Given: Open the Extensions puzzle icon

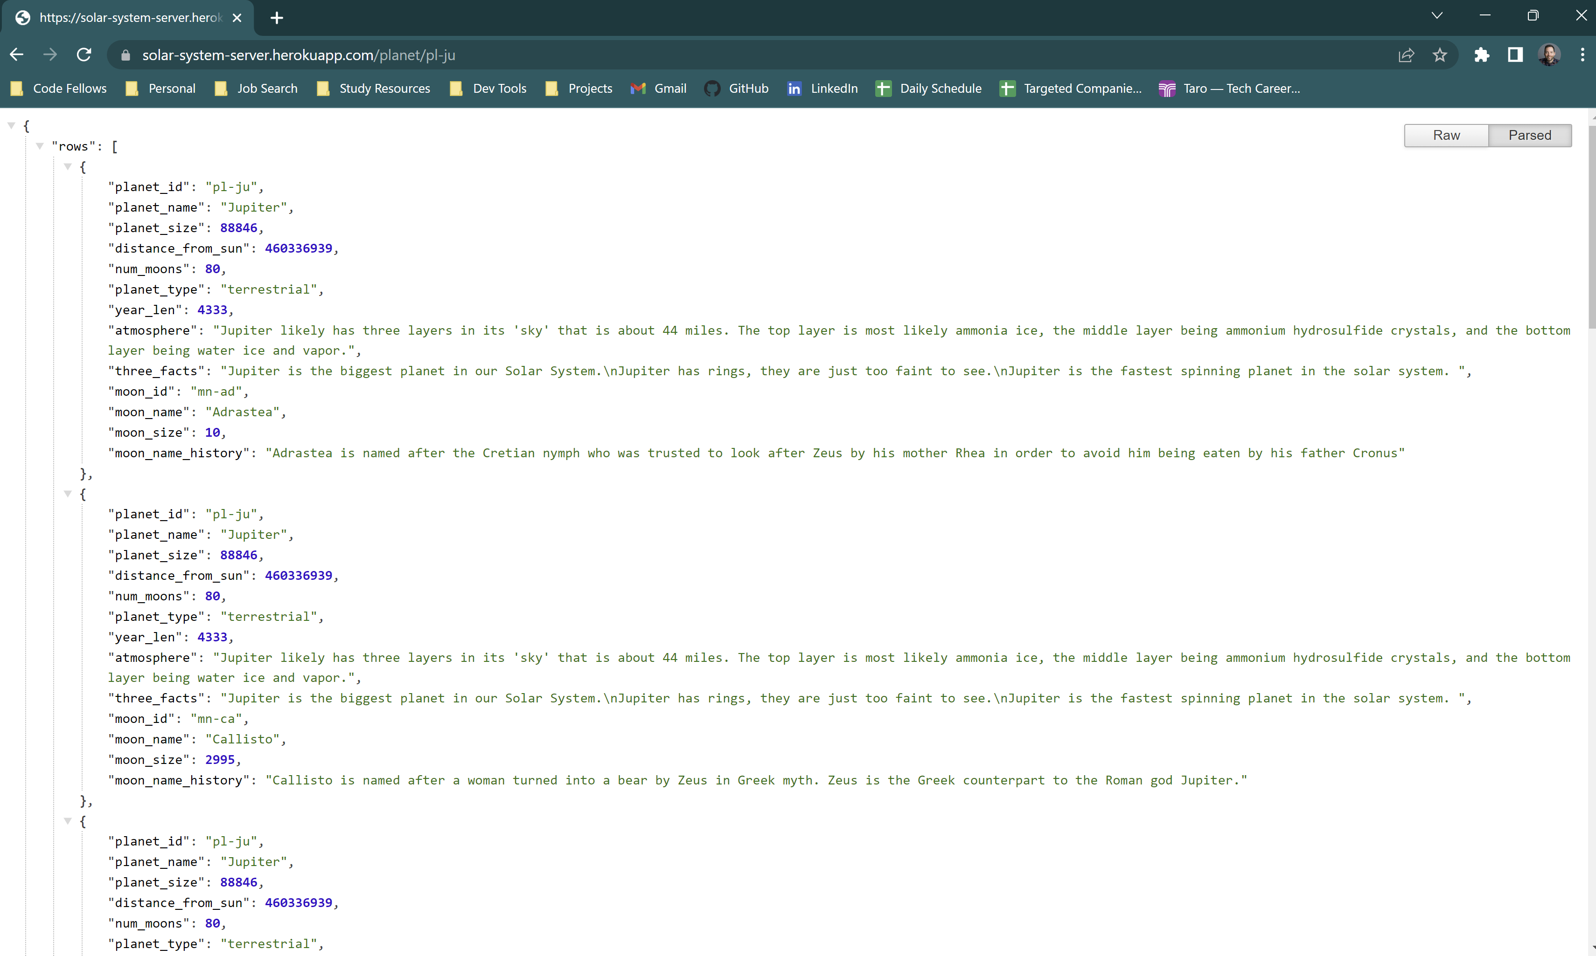Looking at the screenshot, I should click(x=1481, y=55).
